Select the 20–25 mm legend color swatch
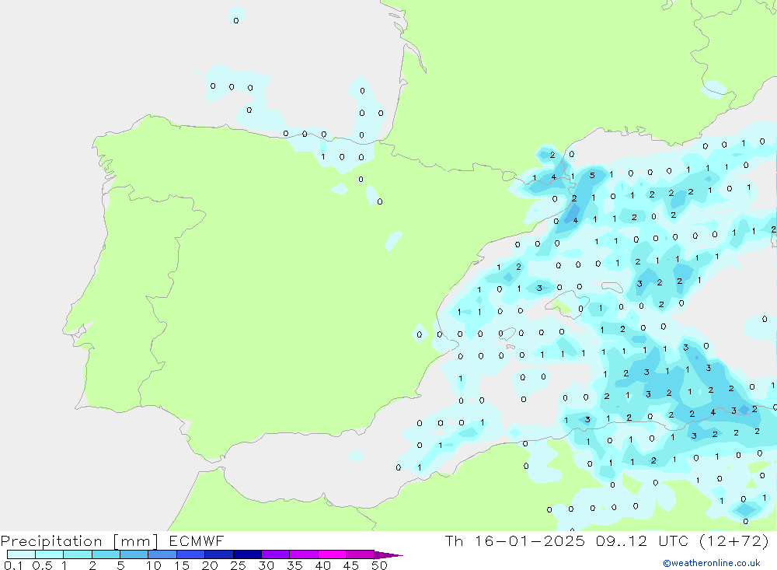This screenshot has width=777, height=570. (218, 554)
